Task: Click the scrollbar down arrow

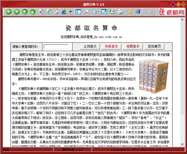Action: 182,144
